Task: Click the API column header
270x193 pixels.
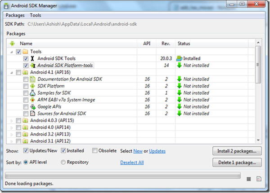Action: point(147,44)
